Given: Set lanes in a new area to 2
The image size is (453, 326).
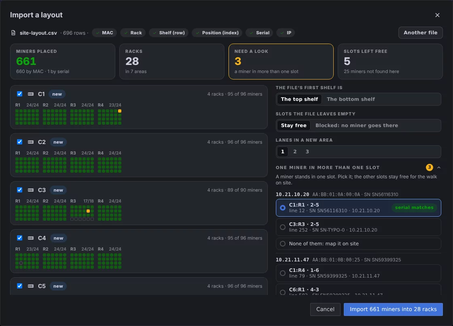Looking at the screenshot, I should tap(295, 152).
